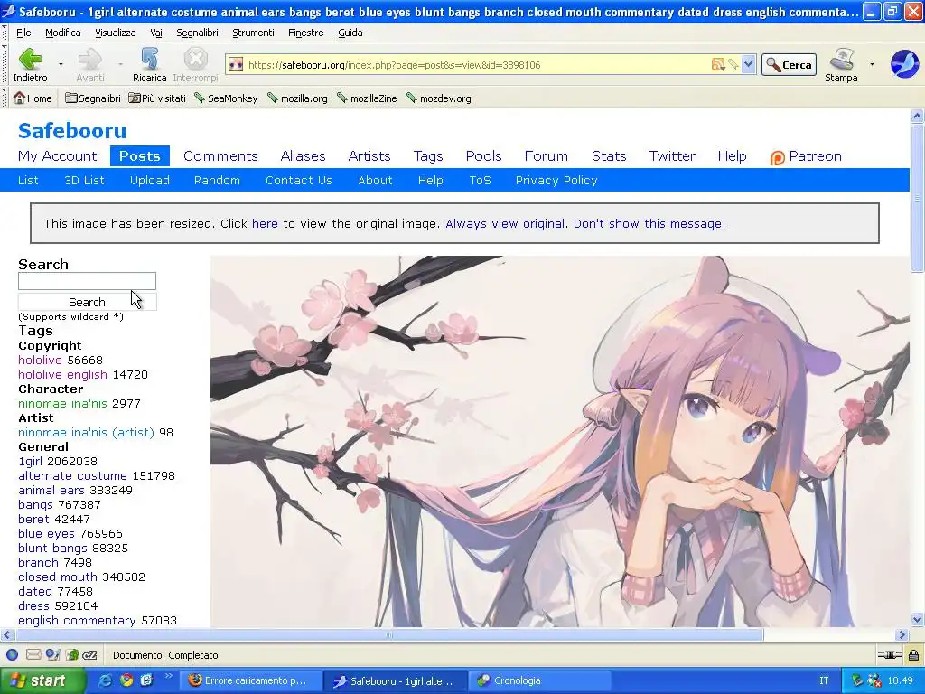The width and height of the screenshot is (925, 694).
Task: Open Home bookmark on personal toolbar
Action: coord(33,98)
